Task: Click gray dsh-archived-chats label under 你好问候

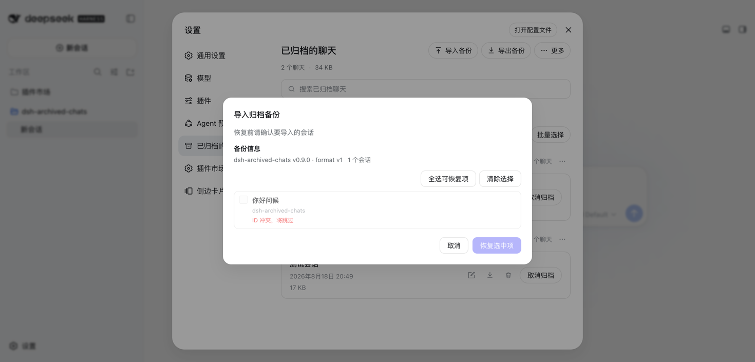Action: (x=278, y=211)
